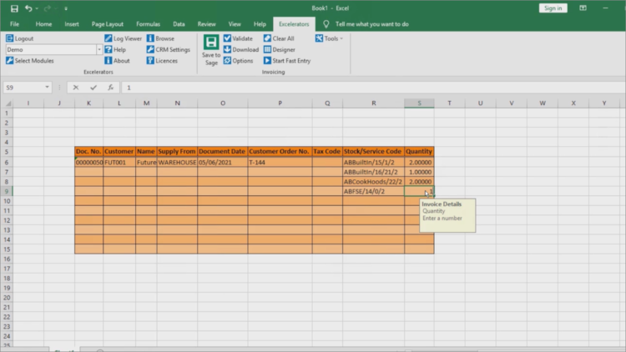Select cell ABCookHoods/22/2
626x352 pixels.
point(373,182)
